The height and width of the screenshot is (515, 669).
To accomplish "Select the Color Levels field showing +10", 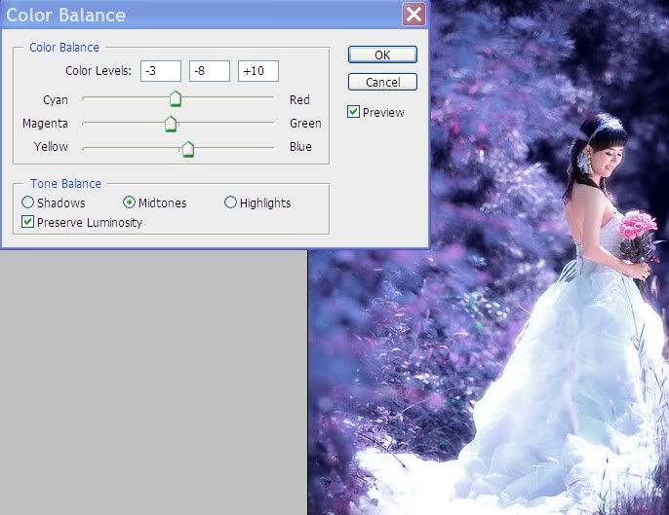I will tap(258, 71).
